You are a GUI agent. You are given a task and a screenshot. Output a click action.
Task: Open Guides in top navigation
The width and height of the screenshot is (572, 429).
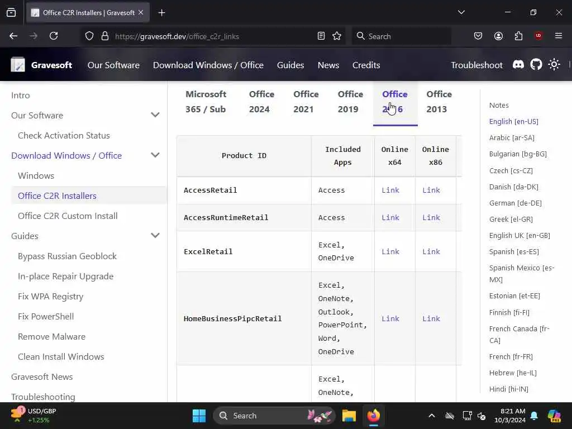290,65
